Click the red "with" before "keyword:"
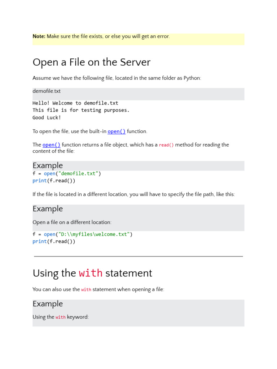This screenshot has width=277, height=369. 61,317
